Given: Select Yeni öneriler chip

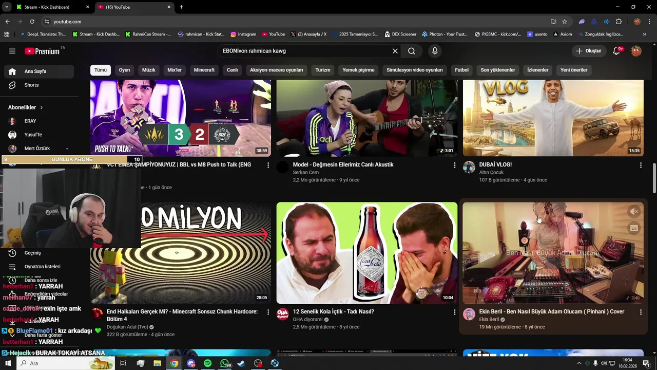Looking at the screenshot, I should point(574,70).
